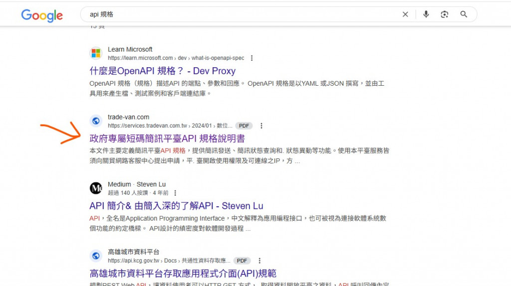Viewport: 511px width, 286px height.
Task: Click the 高雄城市資料平台 globe favicon
Action: (96, 256)
